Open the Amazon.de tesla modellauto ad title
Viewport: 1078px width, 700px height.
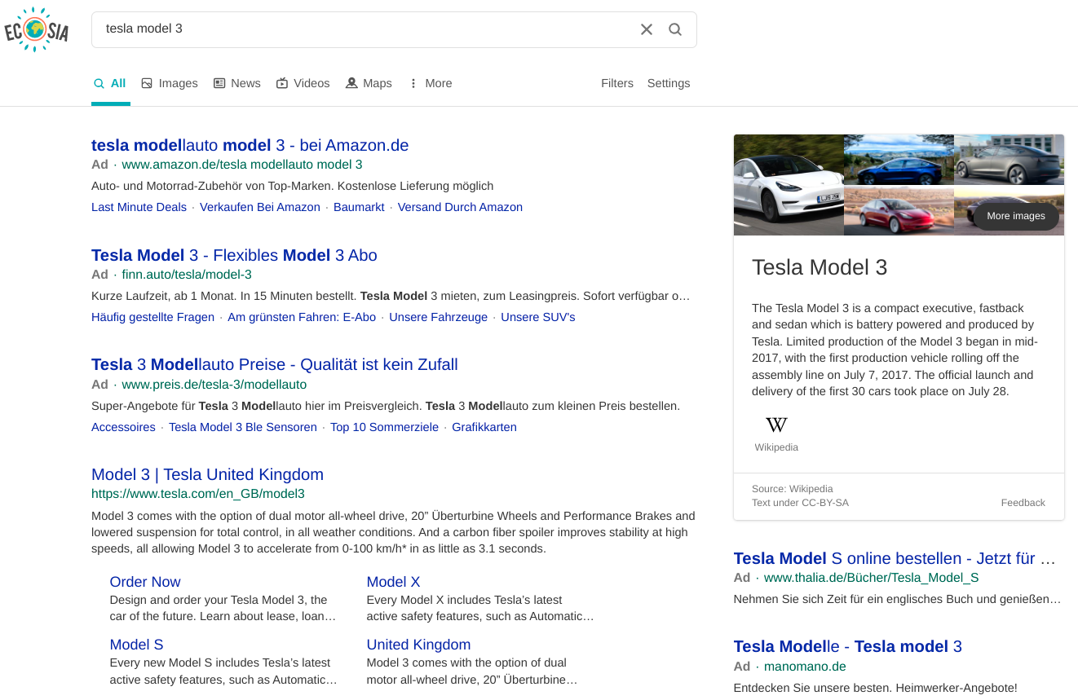click(x=250, y=145)
